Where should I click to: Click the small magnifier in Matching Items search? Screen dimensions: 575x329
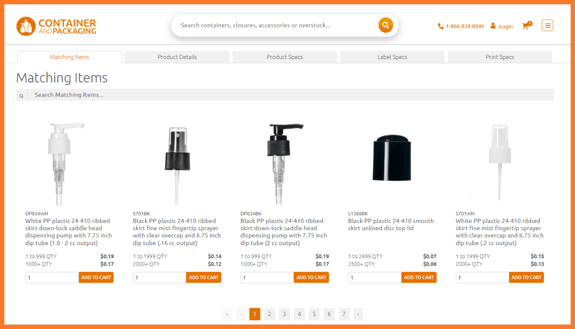[21, 96]
